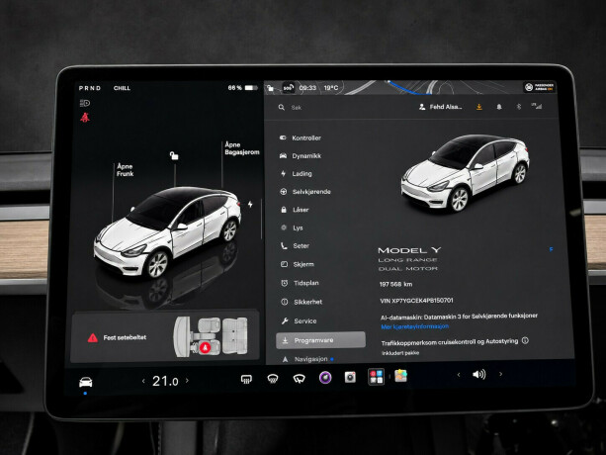Tap the 66 % battery indicator

point(243,88)
